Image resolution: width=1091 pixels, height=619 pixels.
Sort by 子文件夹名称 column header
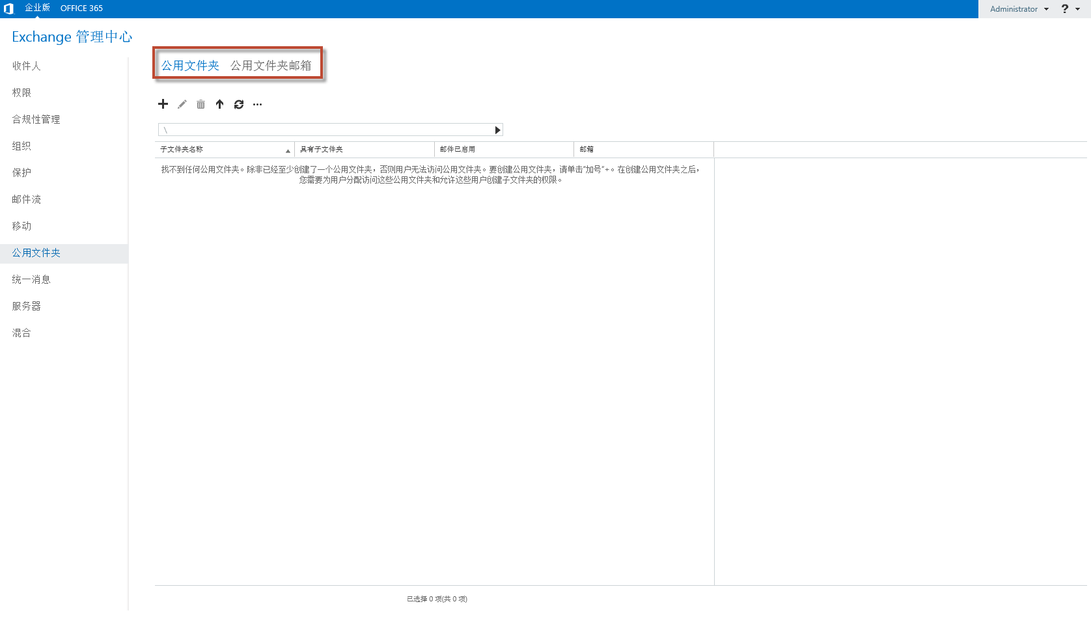225,149
